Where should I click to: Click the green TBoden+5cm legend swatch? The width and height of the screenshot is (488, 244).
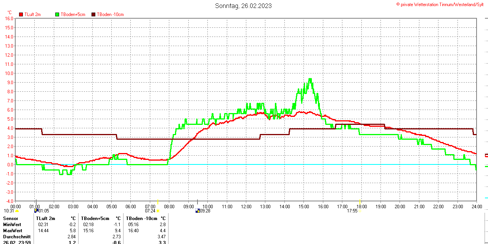[58, 14]
